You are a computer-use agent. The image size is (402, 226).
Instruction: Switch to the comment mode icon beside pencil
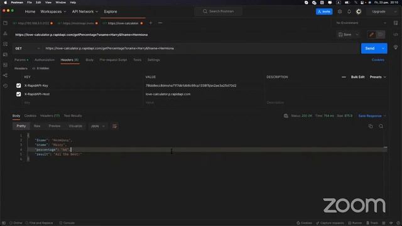(381, 35)
